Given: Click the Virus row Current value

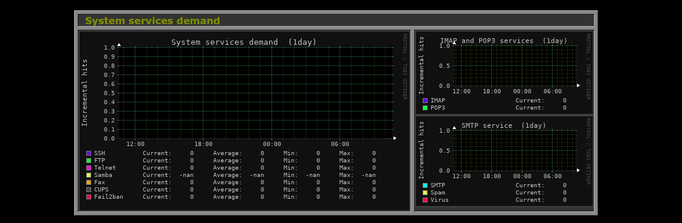Looking at the screenshot, I should click(565, 200).
